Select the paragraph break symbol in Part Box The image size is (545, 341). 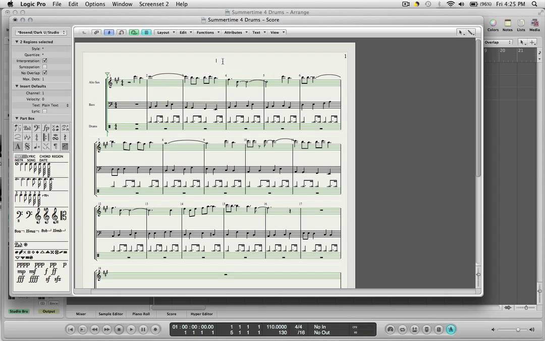[56, 146]
